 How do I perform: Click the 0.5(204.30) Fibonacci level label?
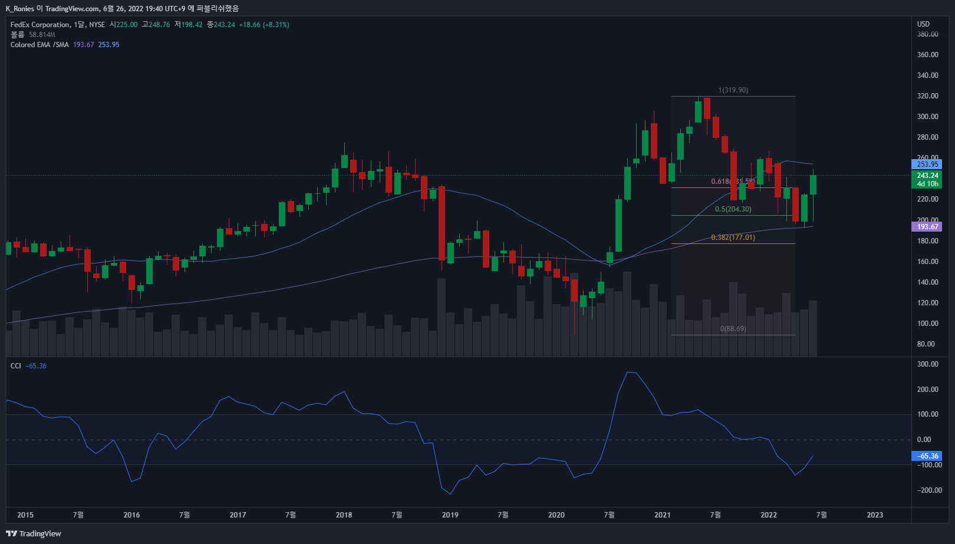[733, 209]
